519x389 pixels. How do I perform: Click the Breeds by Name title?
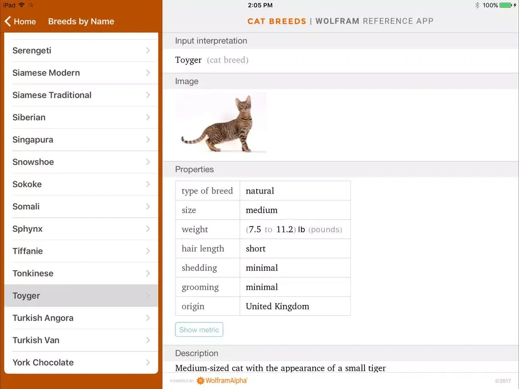click(81, 21)
